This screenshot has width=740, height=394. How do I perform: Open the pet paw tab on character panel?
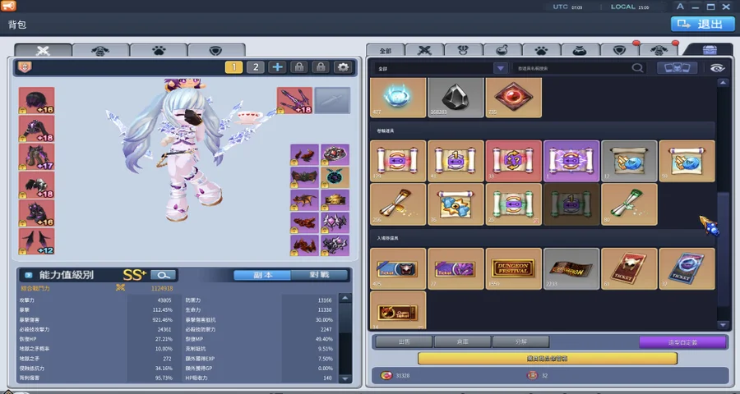click(159, 50)
